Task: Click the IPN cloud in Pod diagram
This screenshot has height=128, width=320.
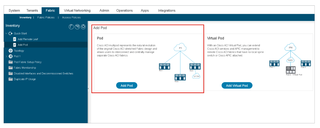Action: tap(180, 47)
